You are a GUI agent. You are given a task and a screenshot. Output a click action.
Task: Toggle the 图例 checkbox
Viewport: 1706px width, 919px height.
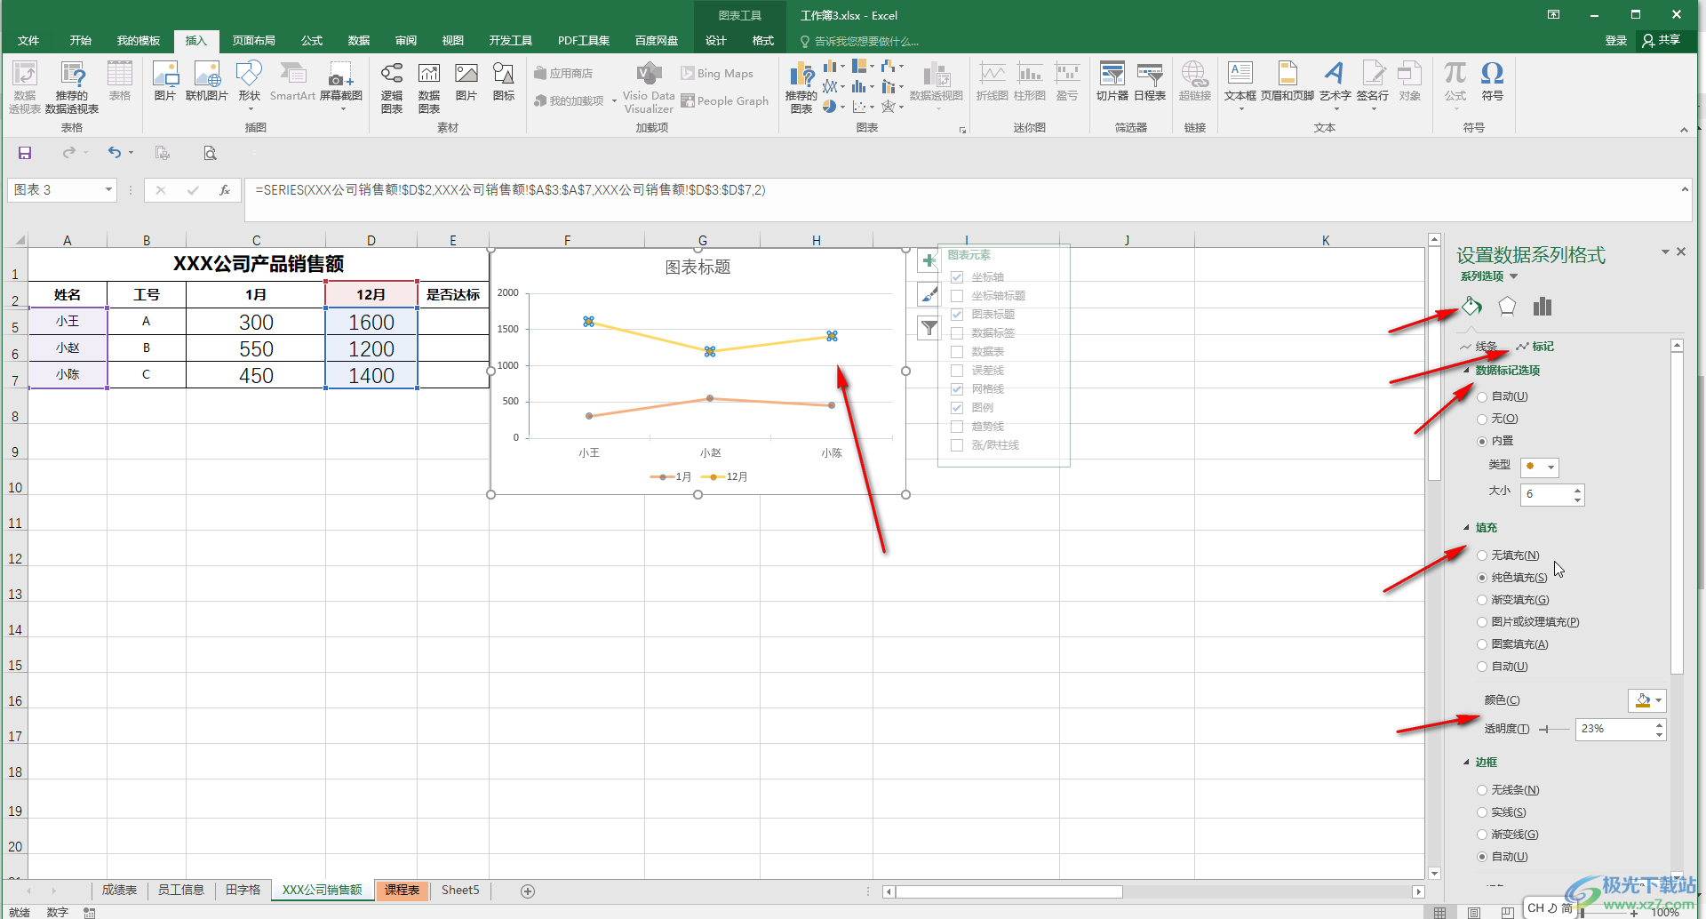click(957, 408)
